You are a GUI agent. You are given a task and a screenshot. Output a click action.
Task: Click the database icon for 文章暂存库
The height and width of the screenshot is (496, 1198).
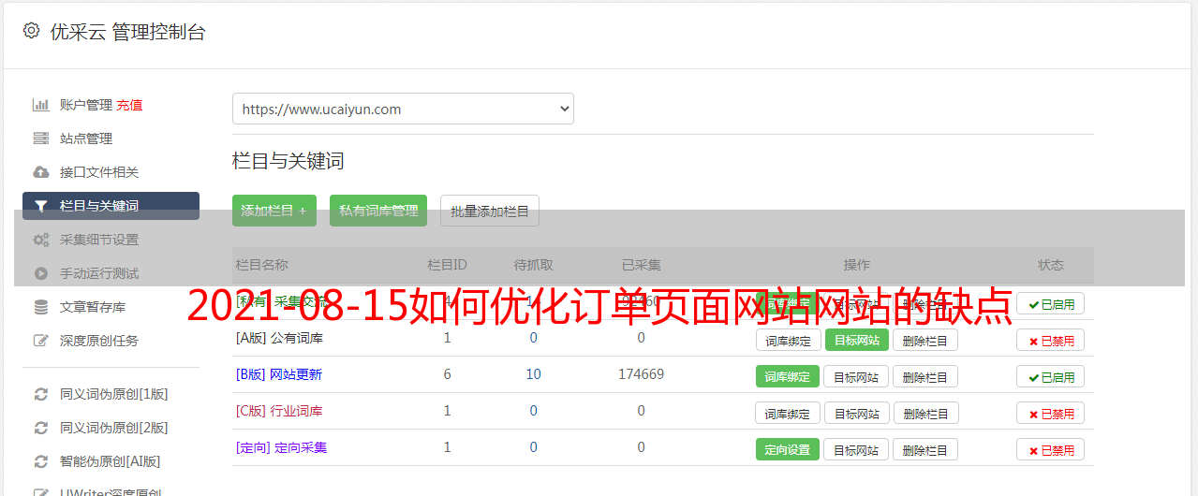pyautogui.click(x=41, y=307)
